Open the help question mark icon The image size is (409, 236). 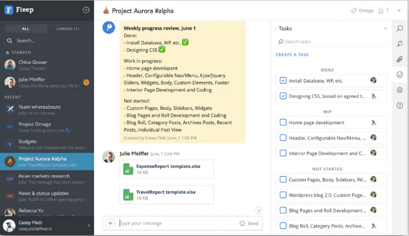tap(400, 105)
